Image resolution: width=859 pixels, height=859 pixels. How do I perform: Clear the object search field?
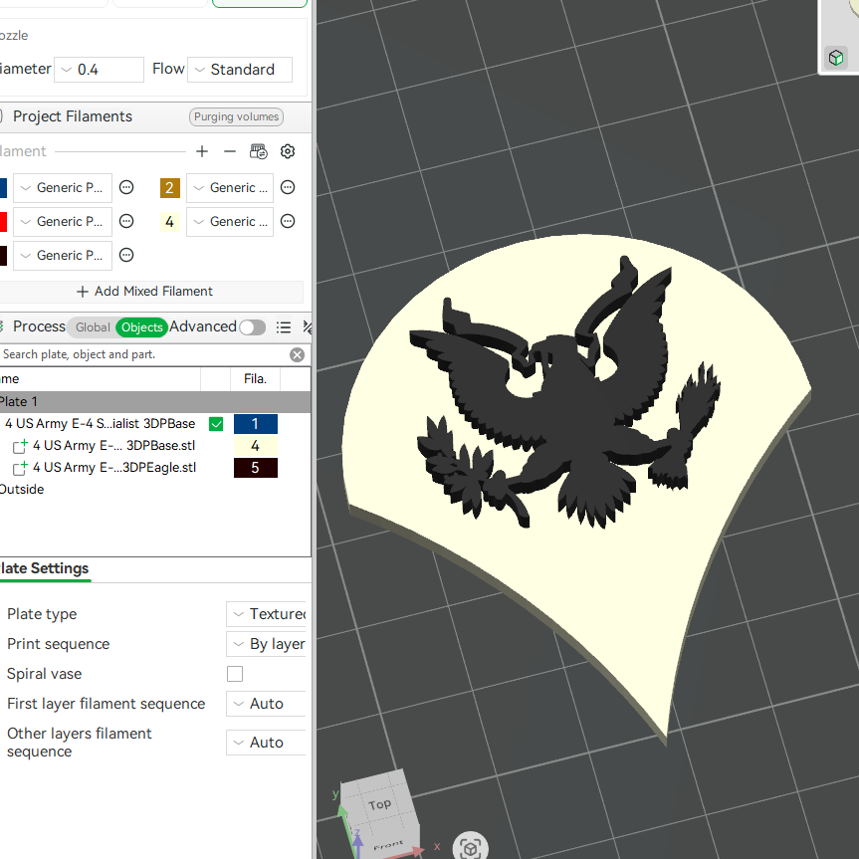pos(297,355)
